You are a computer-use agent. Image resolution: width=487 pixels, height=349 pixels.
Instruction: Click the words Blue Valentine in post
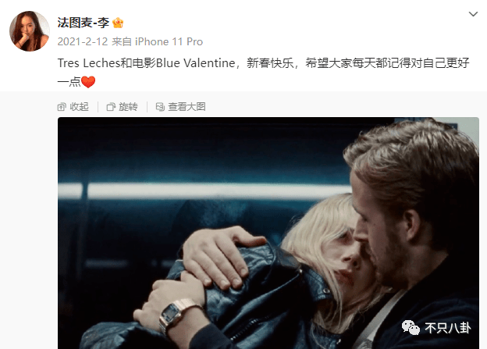click(x=195, y=63)
